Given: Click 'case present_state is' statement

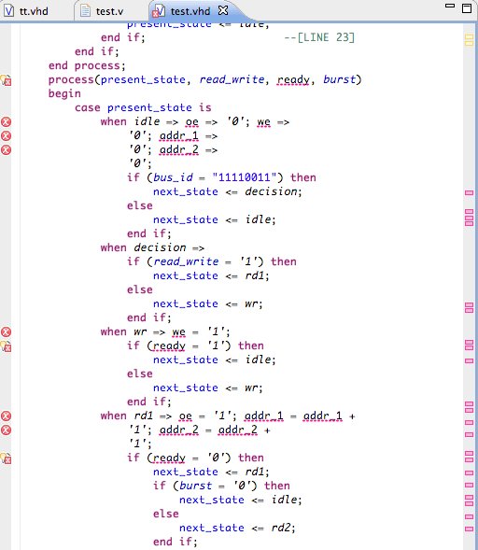Looking at the screenshot, I should (x=143, y=107).
